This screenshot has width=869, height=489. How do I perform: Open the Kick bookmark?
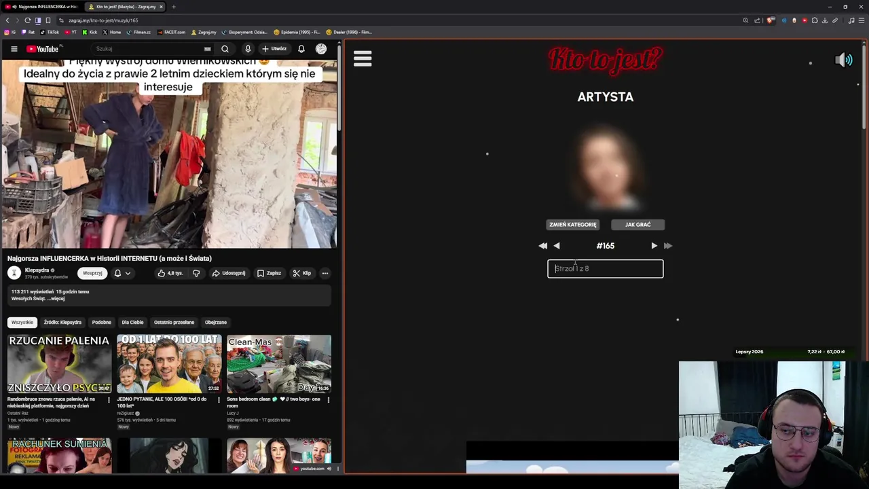pyautogui.click(x=90, y=32)
